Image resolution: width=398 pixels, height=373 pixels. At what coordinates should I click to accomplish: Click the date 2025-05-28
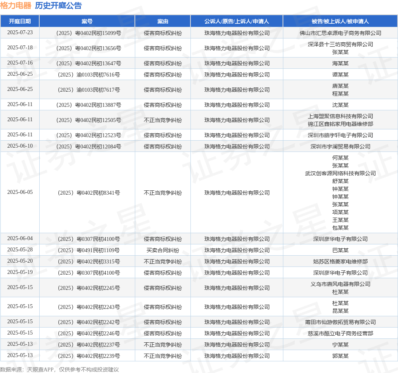coord(20,250)
